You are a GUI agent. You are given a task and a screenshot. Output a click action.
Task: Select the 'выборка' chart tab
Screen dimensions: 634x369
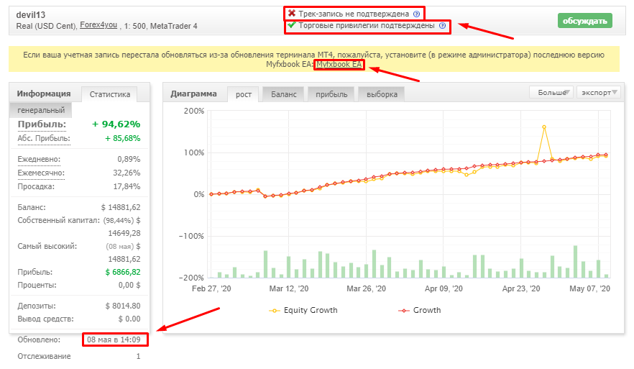pos(382,94)
